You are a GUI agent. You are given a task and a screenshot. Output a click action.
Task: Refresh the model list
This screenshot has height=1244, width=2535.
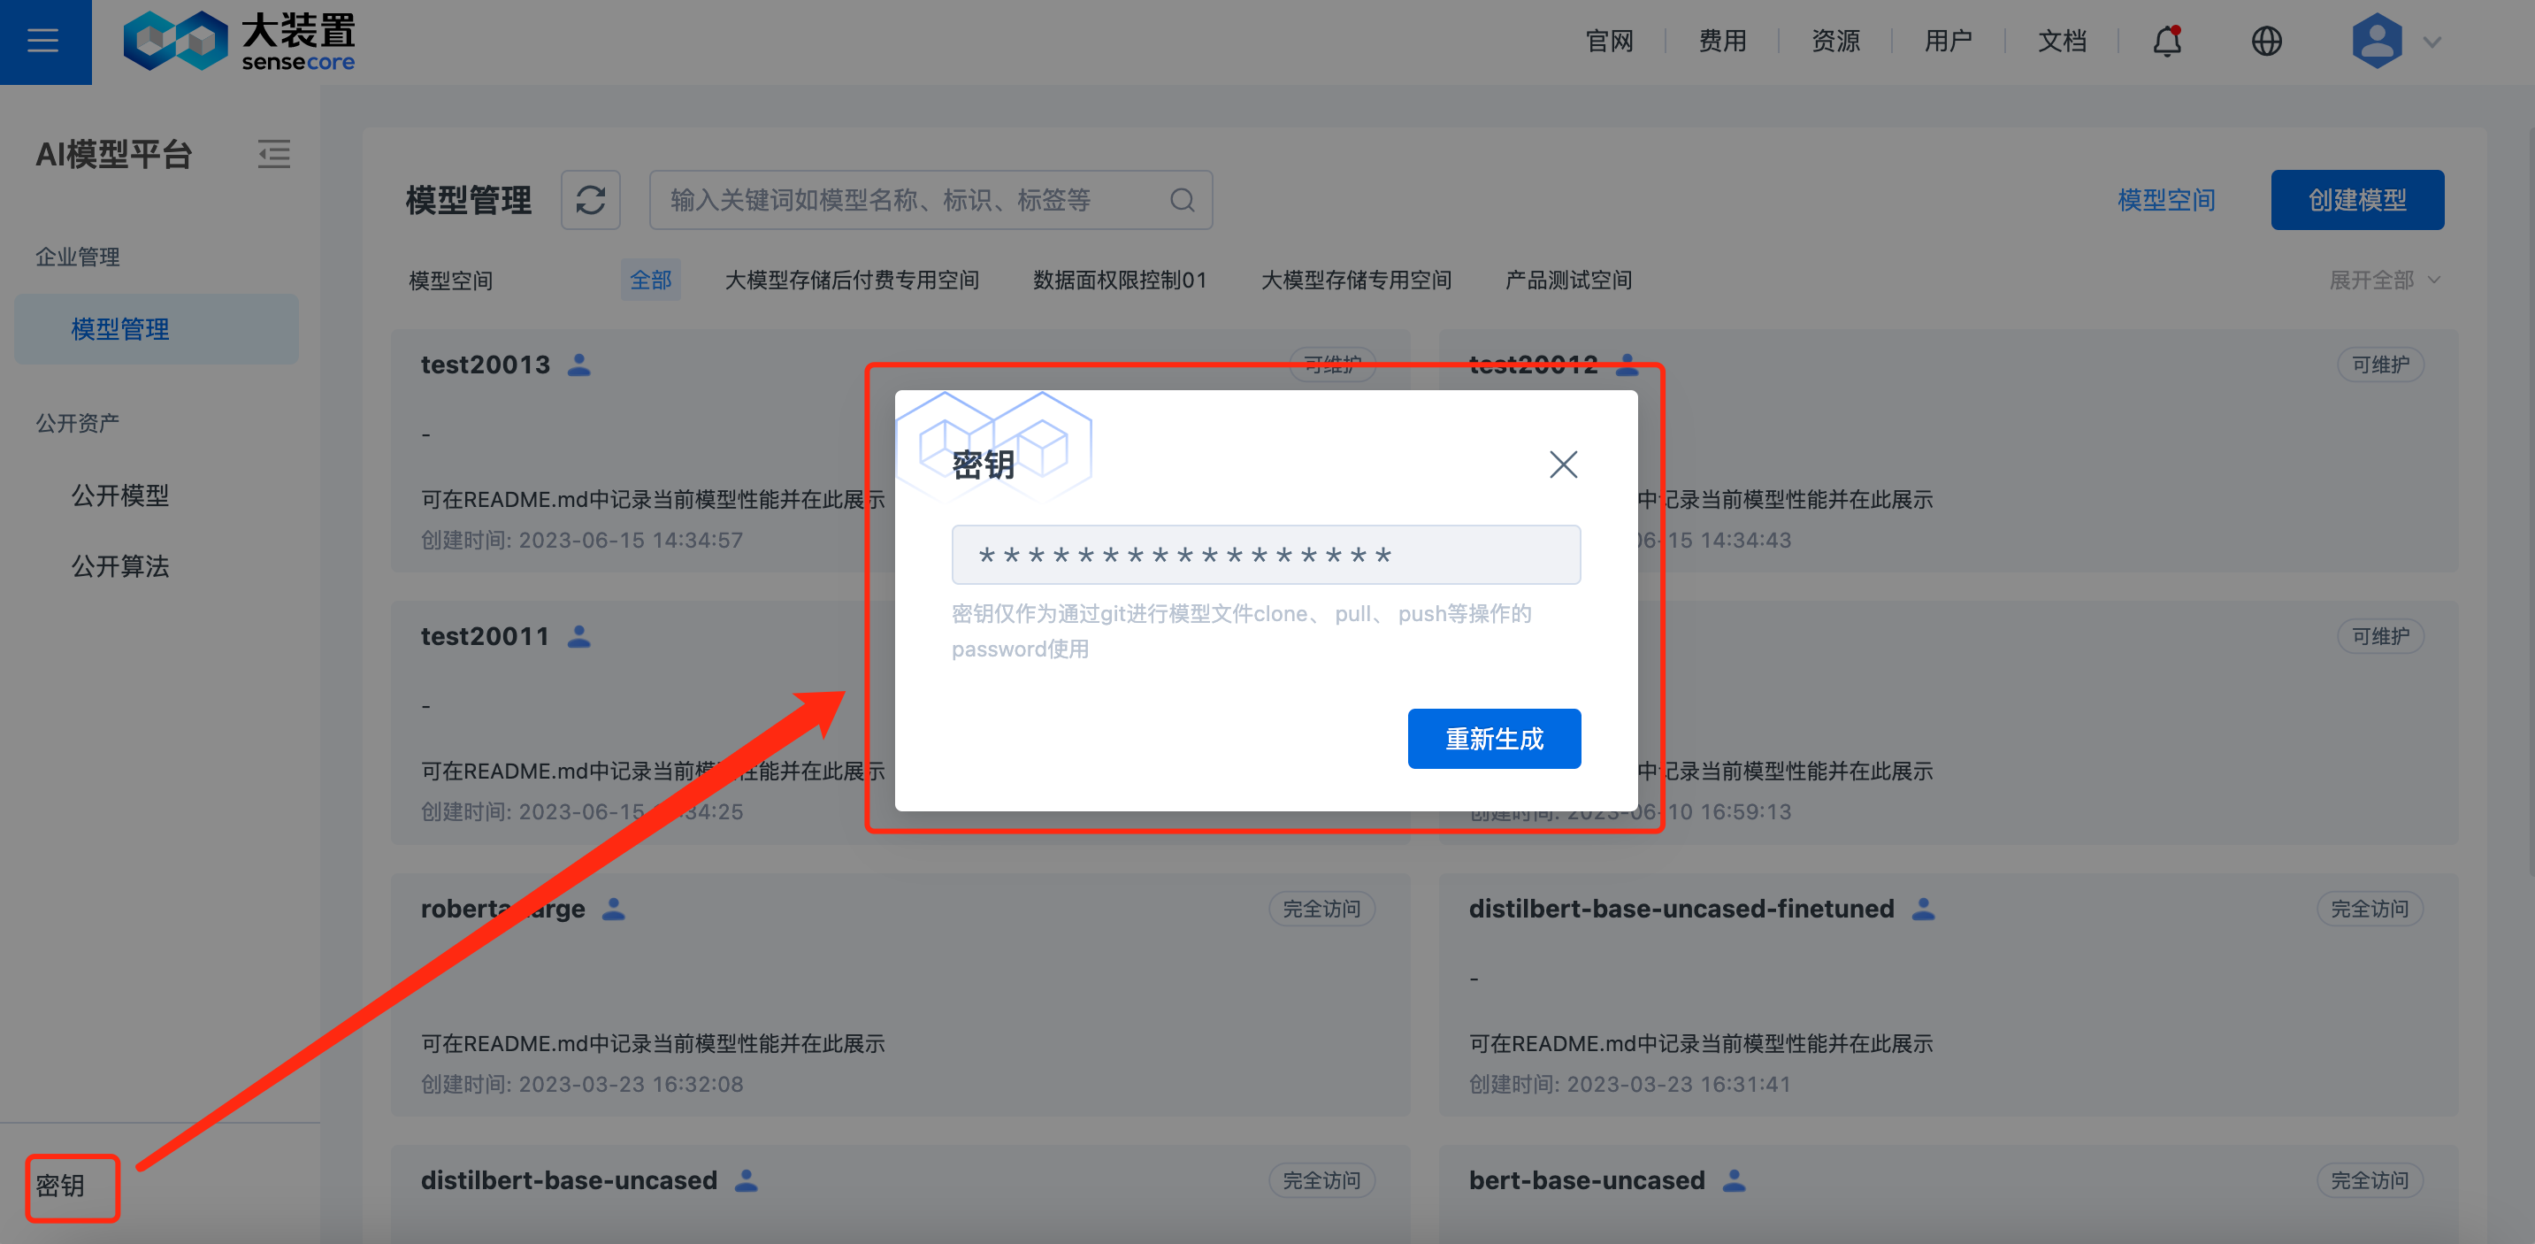point(591,200)
